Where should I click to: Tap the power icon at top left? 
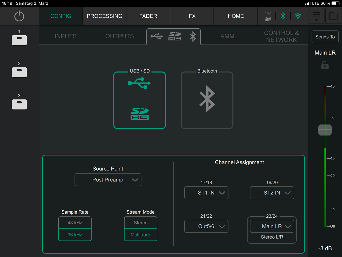pos(19,16)
